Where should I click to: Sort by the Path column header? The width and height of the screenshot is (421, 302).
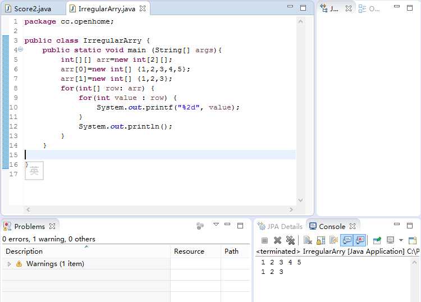(235, 251)
